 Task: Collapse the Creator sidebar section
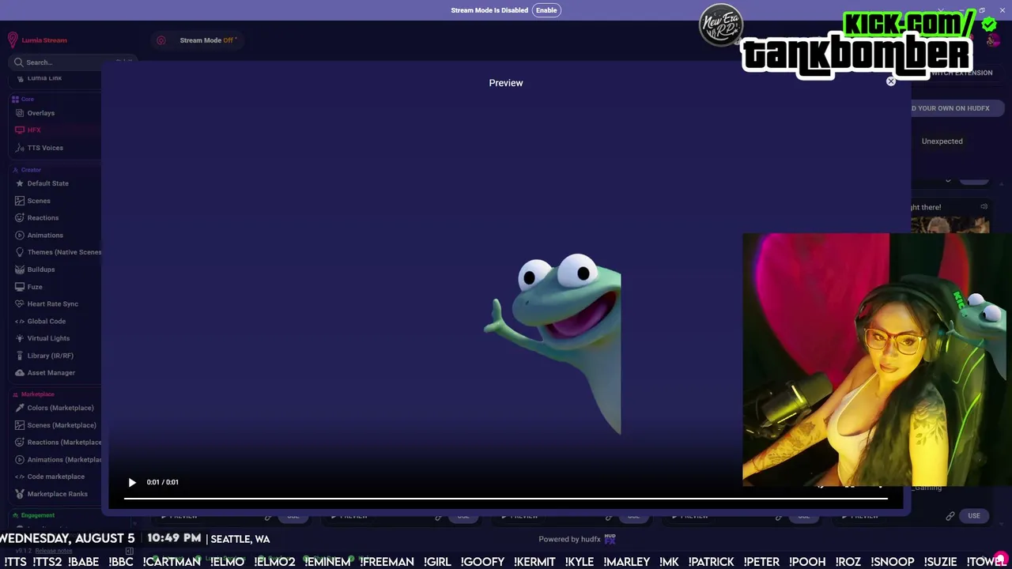pos(31,170)
